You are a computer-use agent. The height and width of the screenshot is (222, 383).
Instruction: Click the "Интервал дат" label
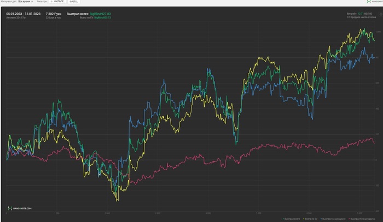[x=9, y=2]
